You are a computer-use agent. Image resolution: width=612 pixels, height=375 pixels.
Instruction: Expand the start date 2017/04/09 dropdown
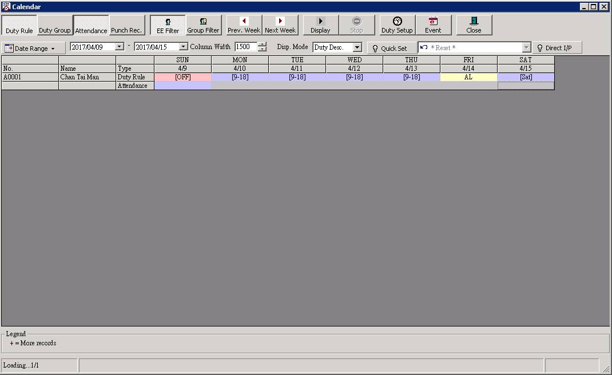coord(120,47)
